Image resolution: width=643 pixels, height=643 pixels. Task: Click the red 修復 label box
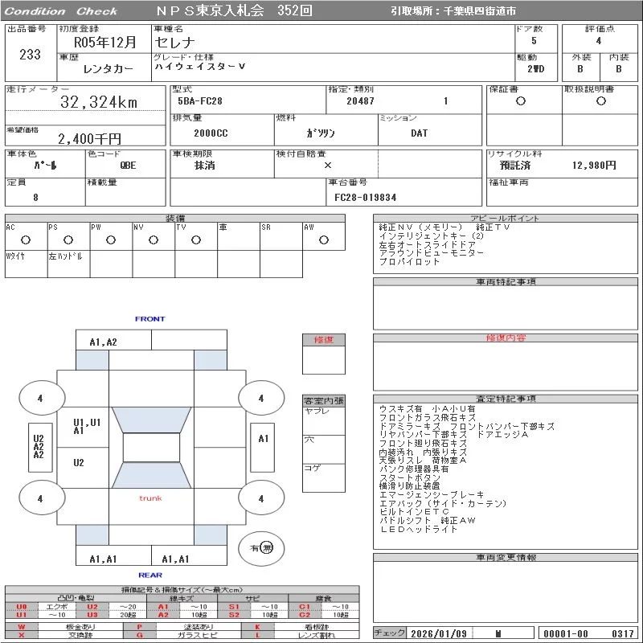(323, 340)
